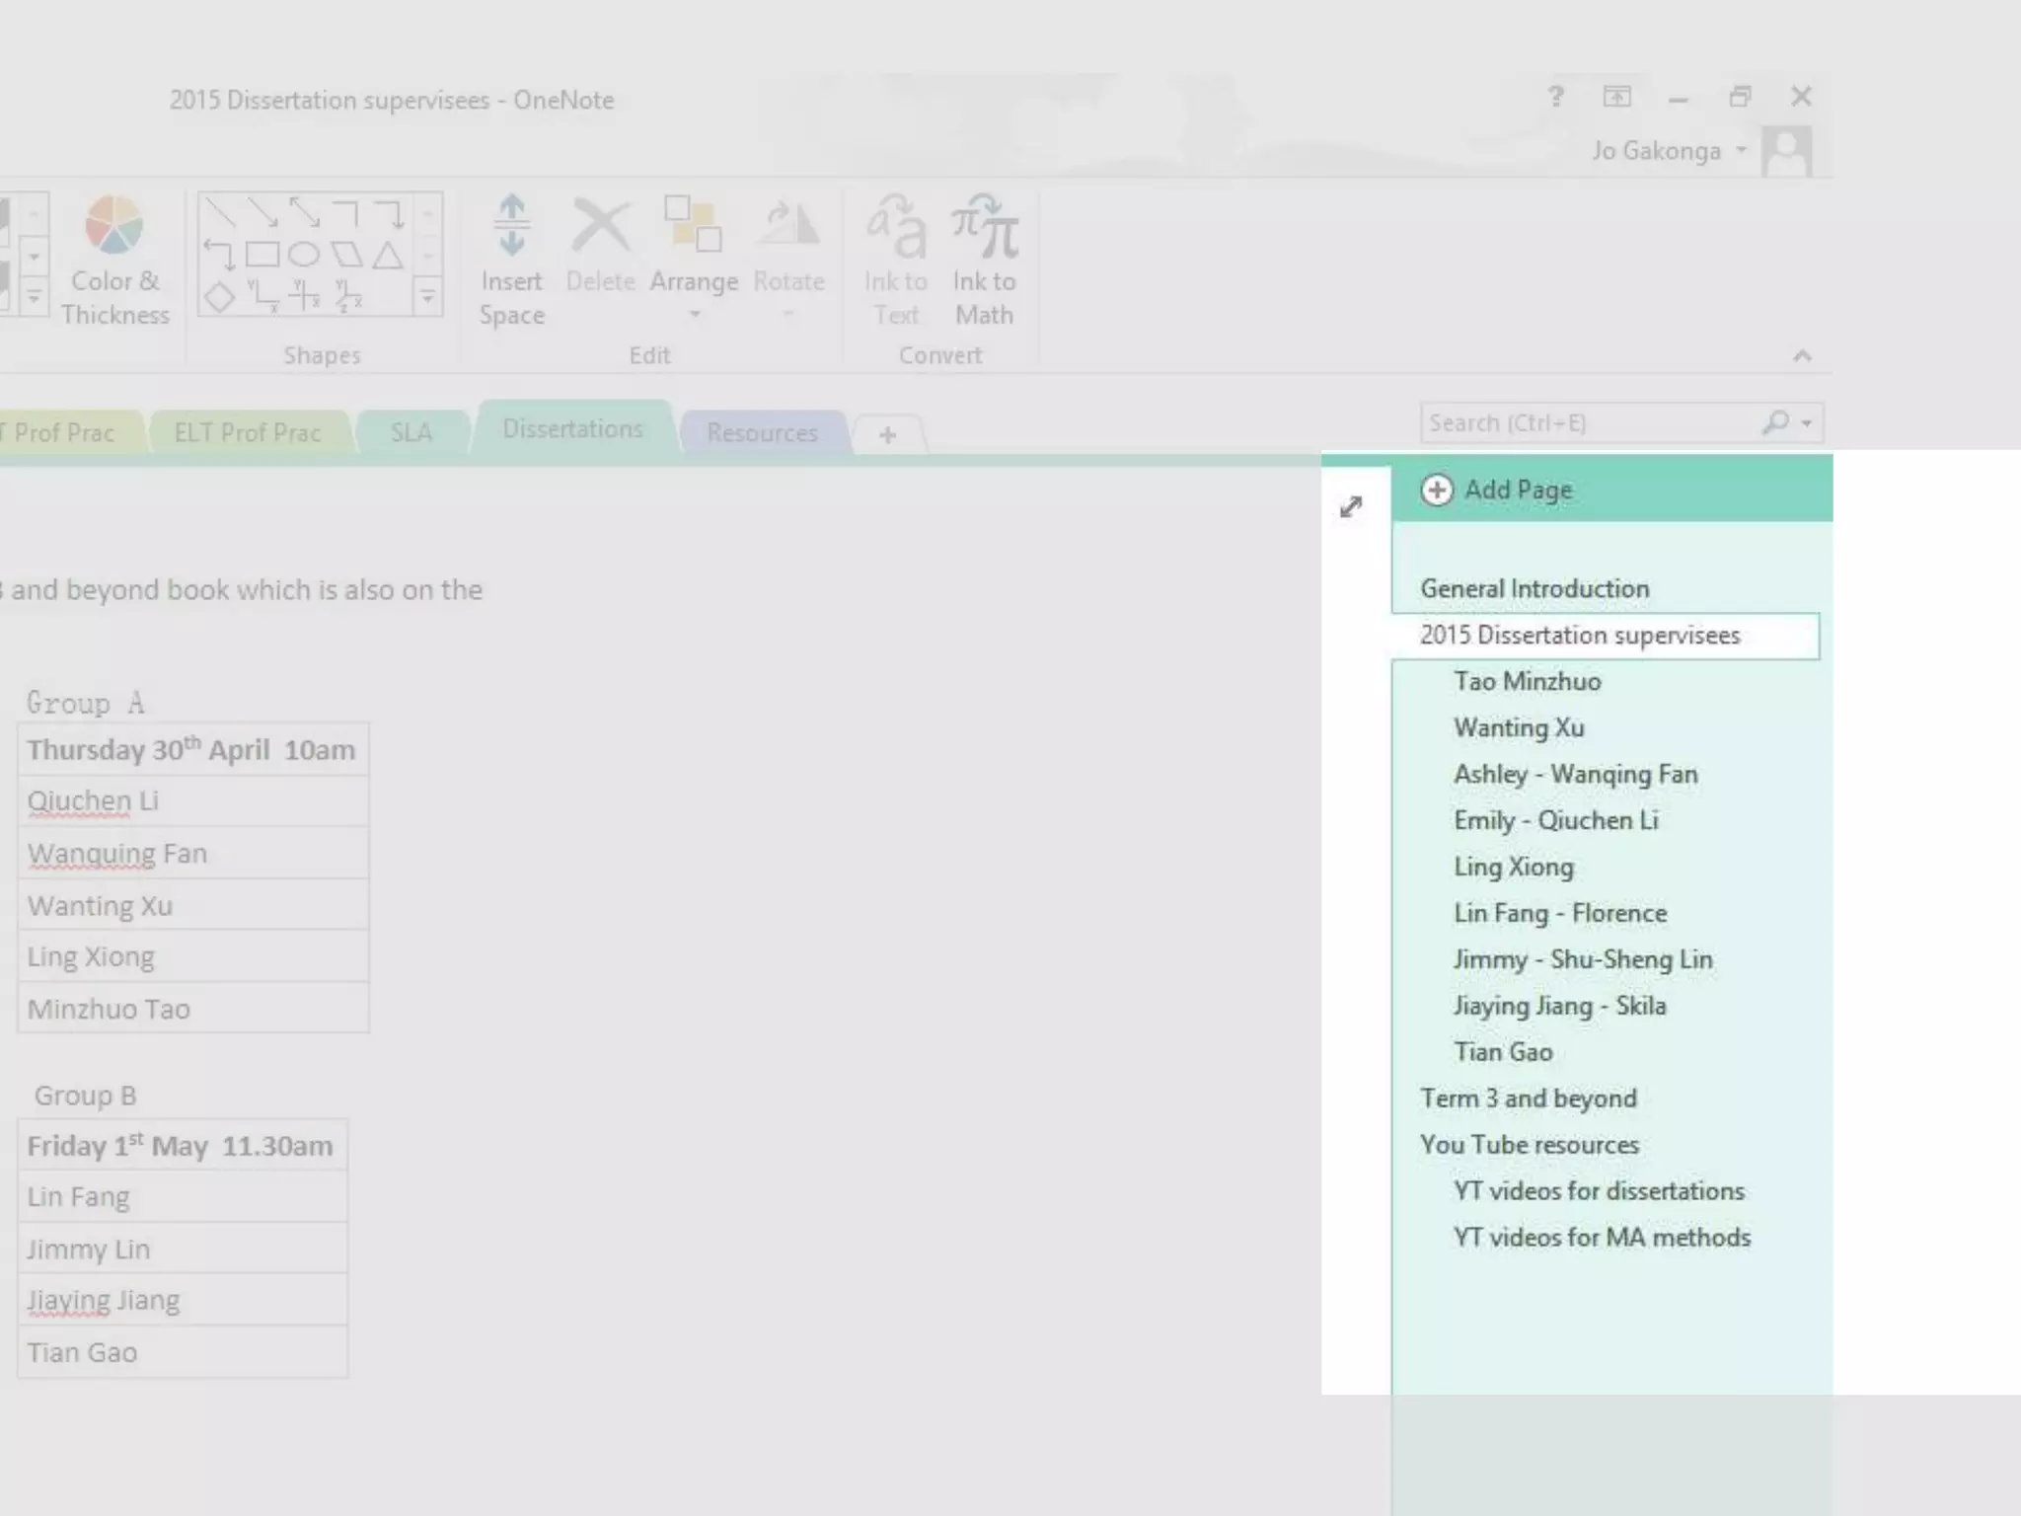The image size is (2021, 1516).
Task: Click Add Page button
Action: click(x=1498, y=490)
